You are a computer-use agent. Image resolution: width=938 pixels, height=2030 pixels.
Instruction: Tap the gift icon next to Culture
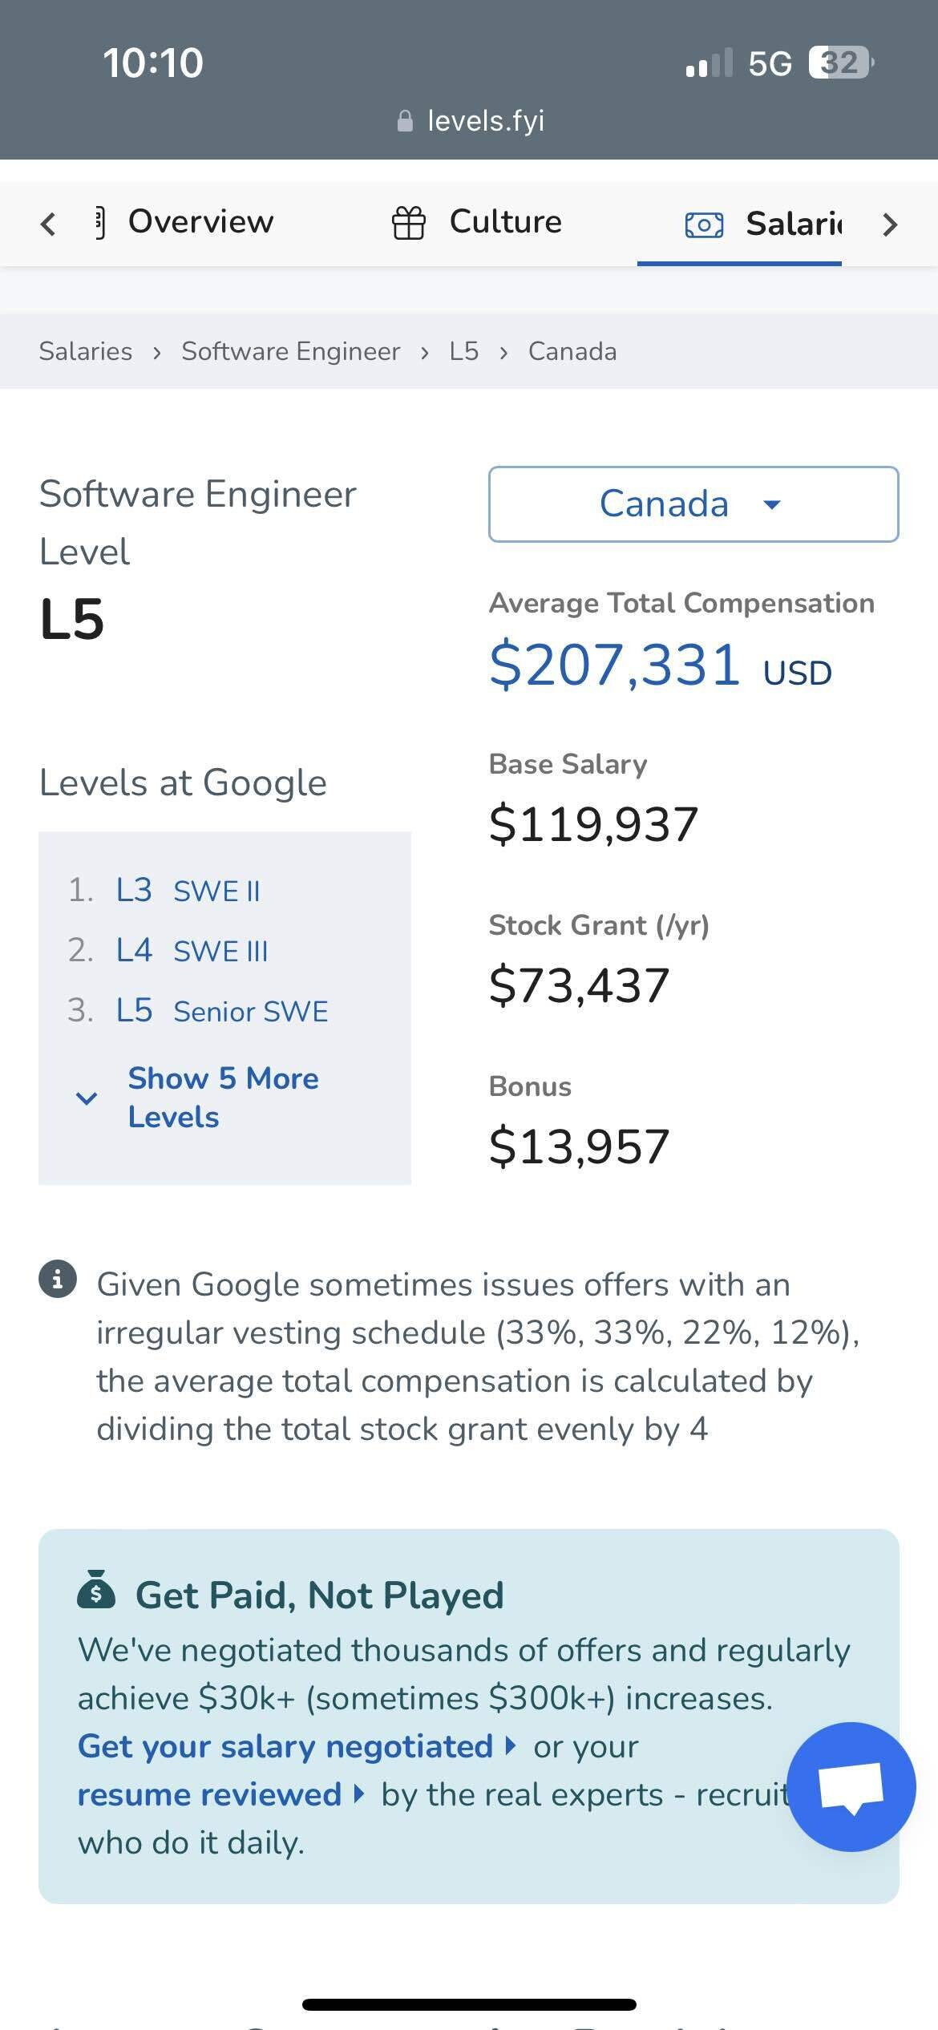(x=409, y=221)
